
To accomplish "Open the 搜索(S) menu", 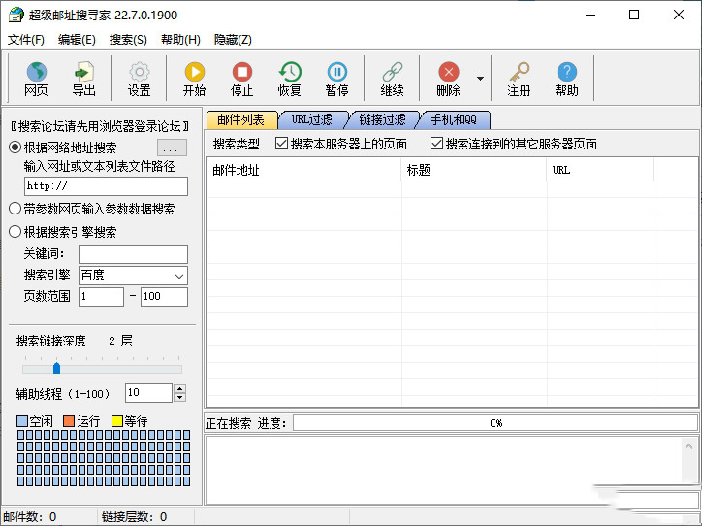I will point(128,40).
